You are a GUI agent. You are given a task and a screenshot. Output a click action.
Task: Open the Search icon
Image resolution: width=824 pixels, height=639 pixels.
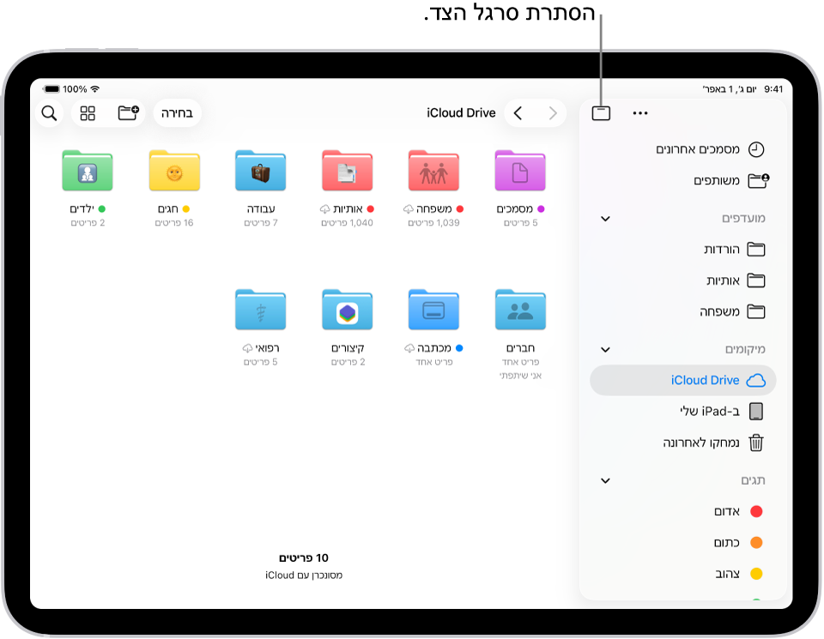tap(49, 112)
